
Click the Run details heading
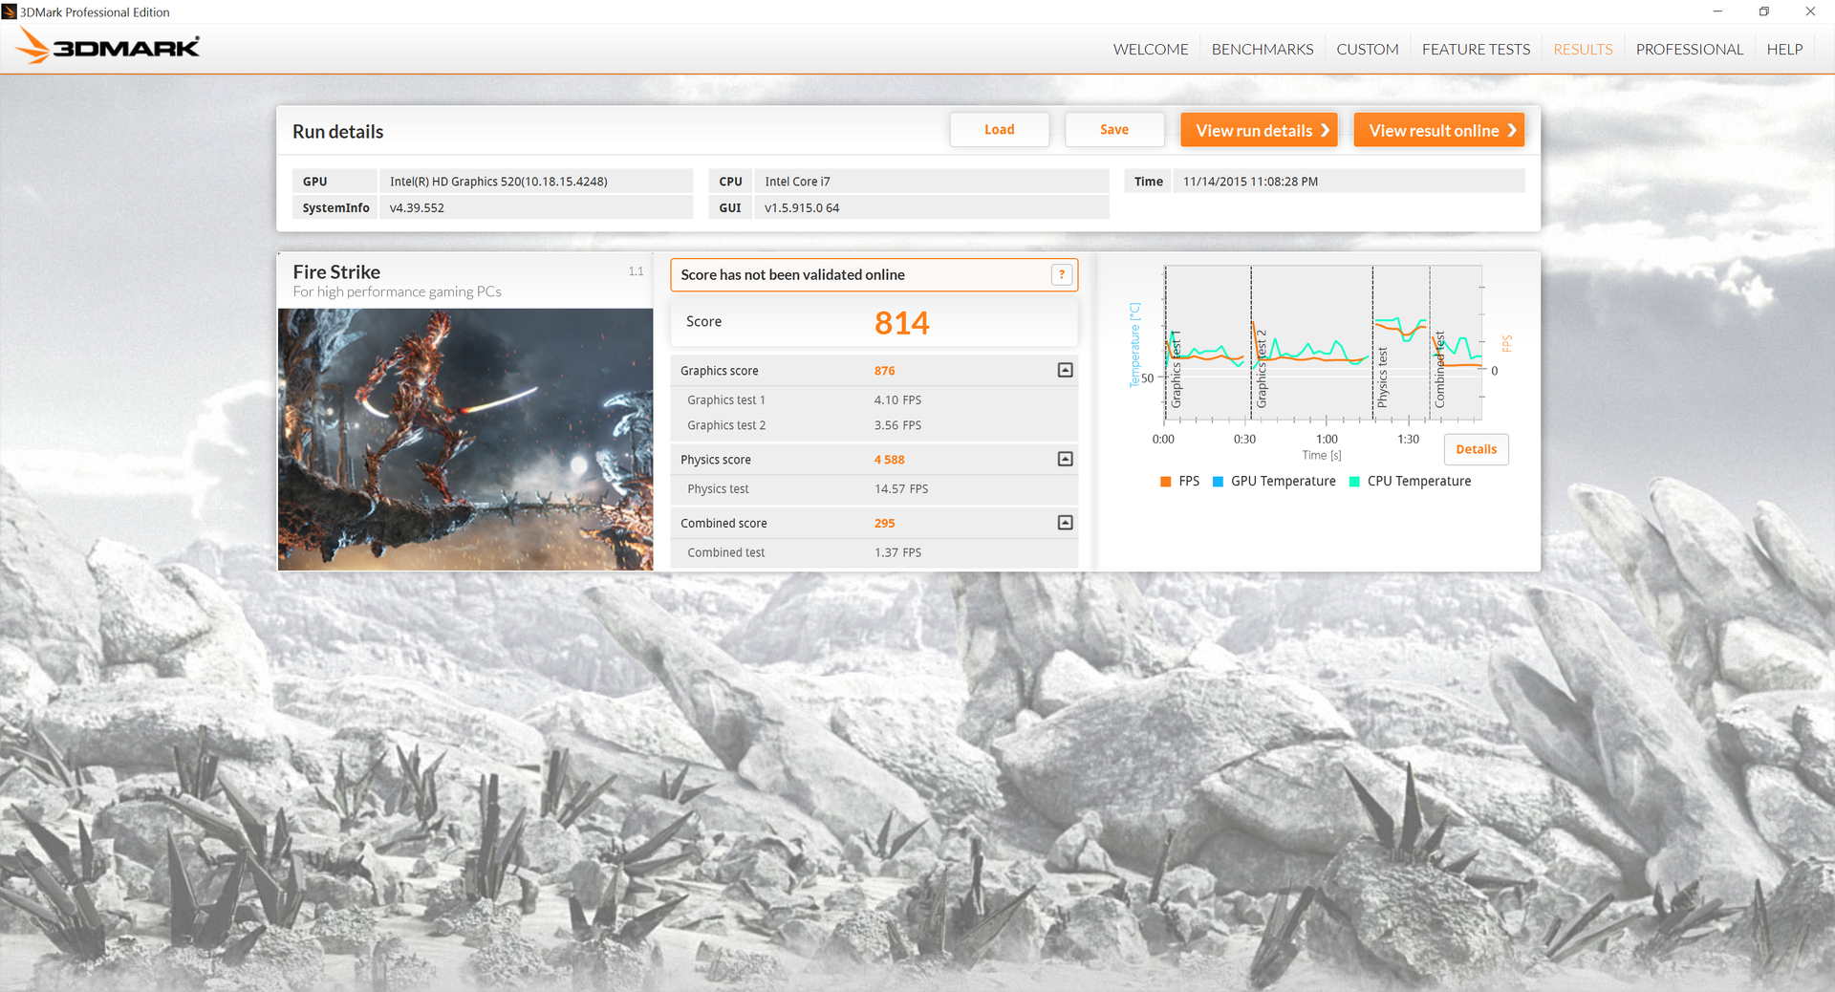tap(337, 132)
